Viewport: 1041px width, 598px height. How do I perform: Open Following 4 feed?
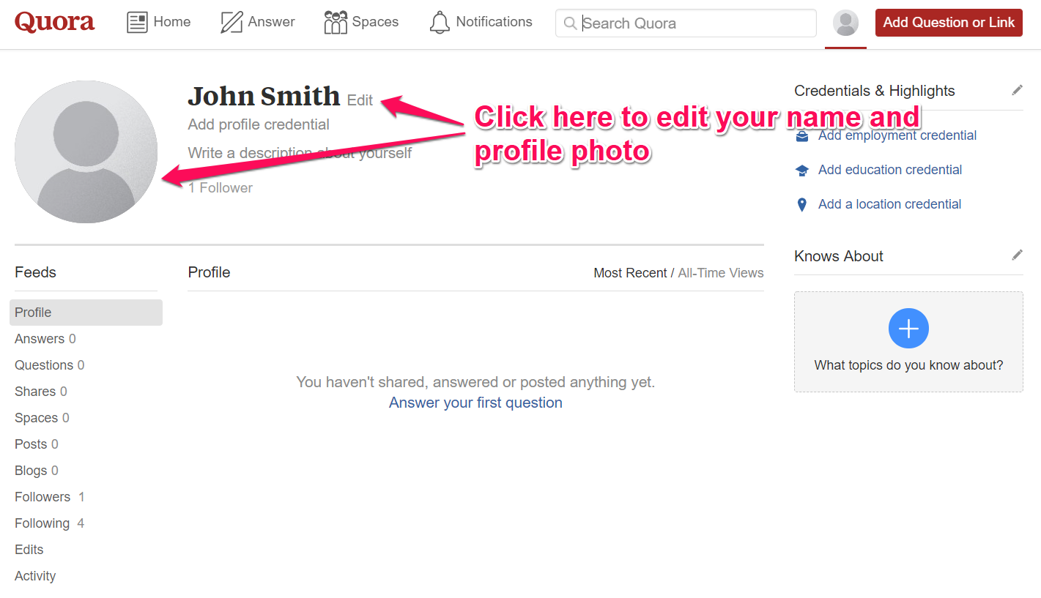click(x=50, y=523)
